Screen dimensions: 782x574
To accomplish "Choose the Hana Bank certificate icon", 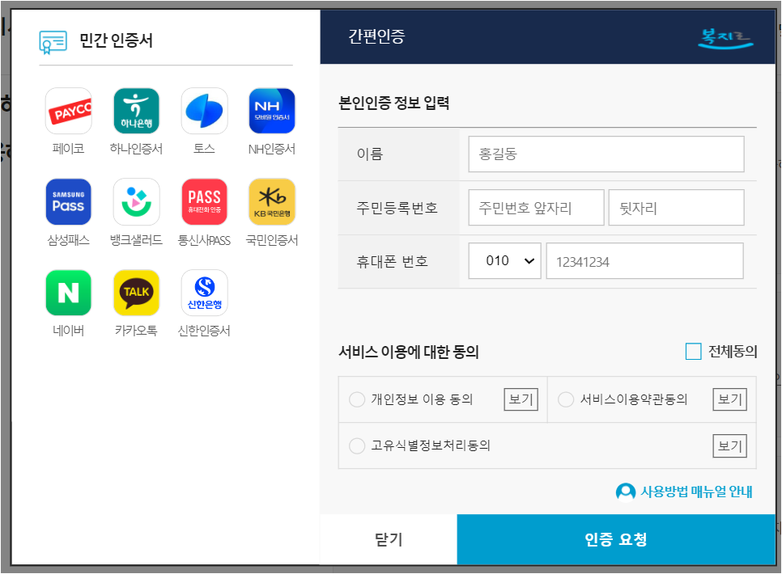I will [x=136, y=111].
